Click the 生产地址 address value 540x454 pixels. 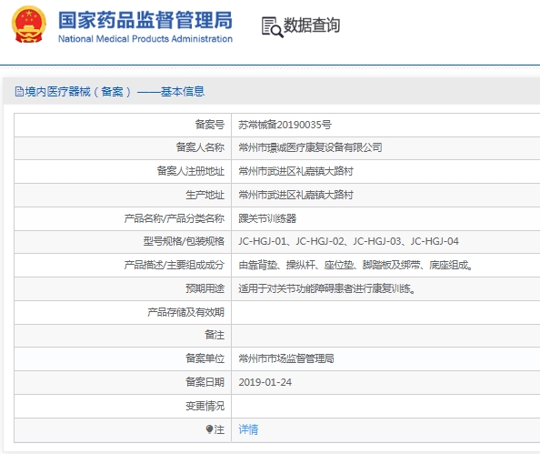click(x=295, y=195)
